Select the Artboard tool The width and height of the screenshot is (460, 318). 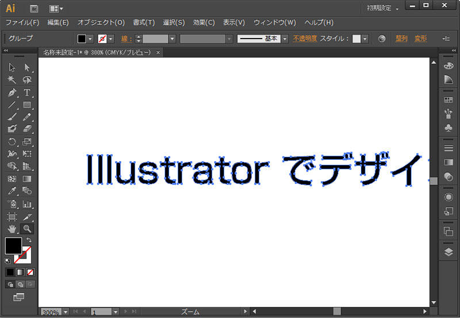pyautogui.click(x=11, y=217)
